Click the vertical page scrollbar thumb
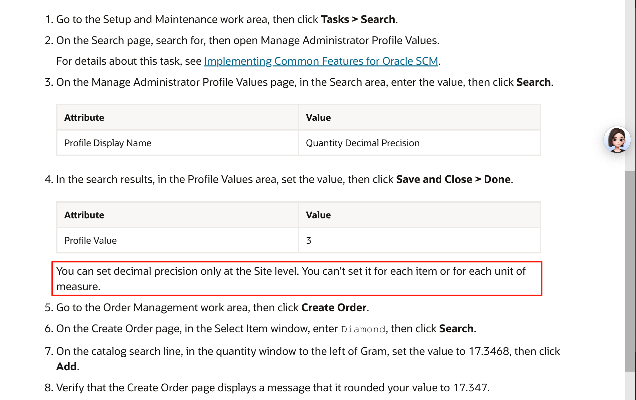The width and height of the screenshot is (636, 400). [x=630, y=271]
